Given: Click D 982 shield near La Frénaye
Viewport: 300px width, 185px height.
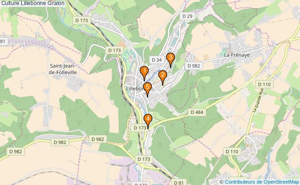Looking at the screenshot, I should (194, 66).
